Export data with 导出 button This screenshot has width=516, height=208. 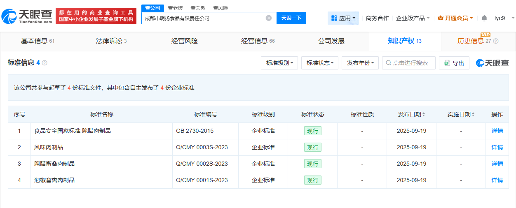pyautogui.click(x=454, y=63)
